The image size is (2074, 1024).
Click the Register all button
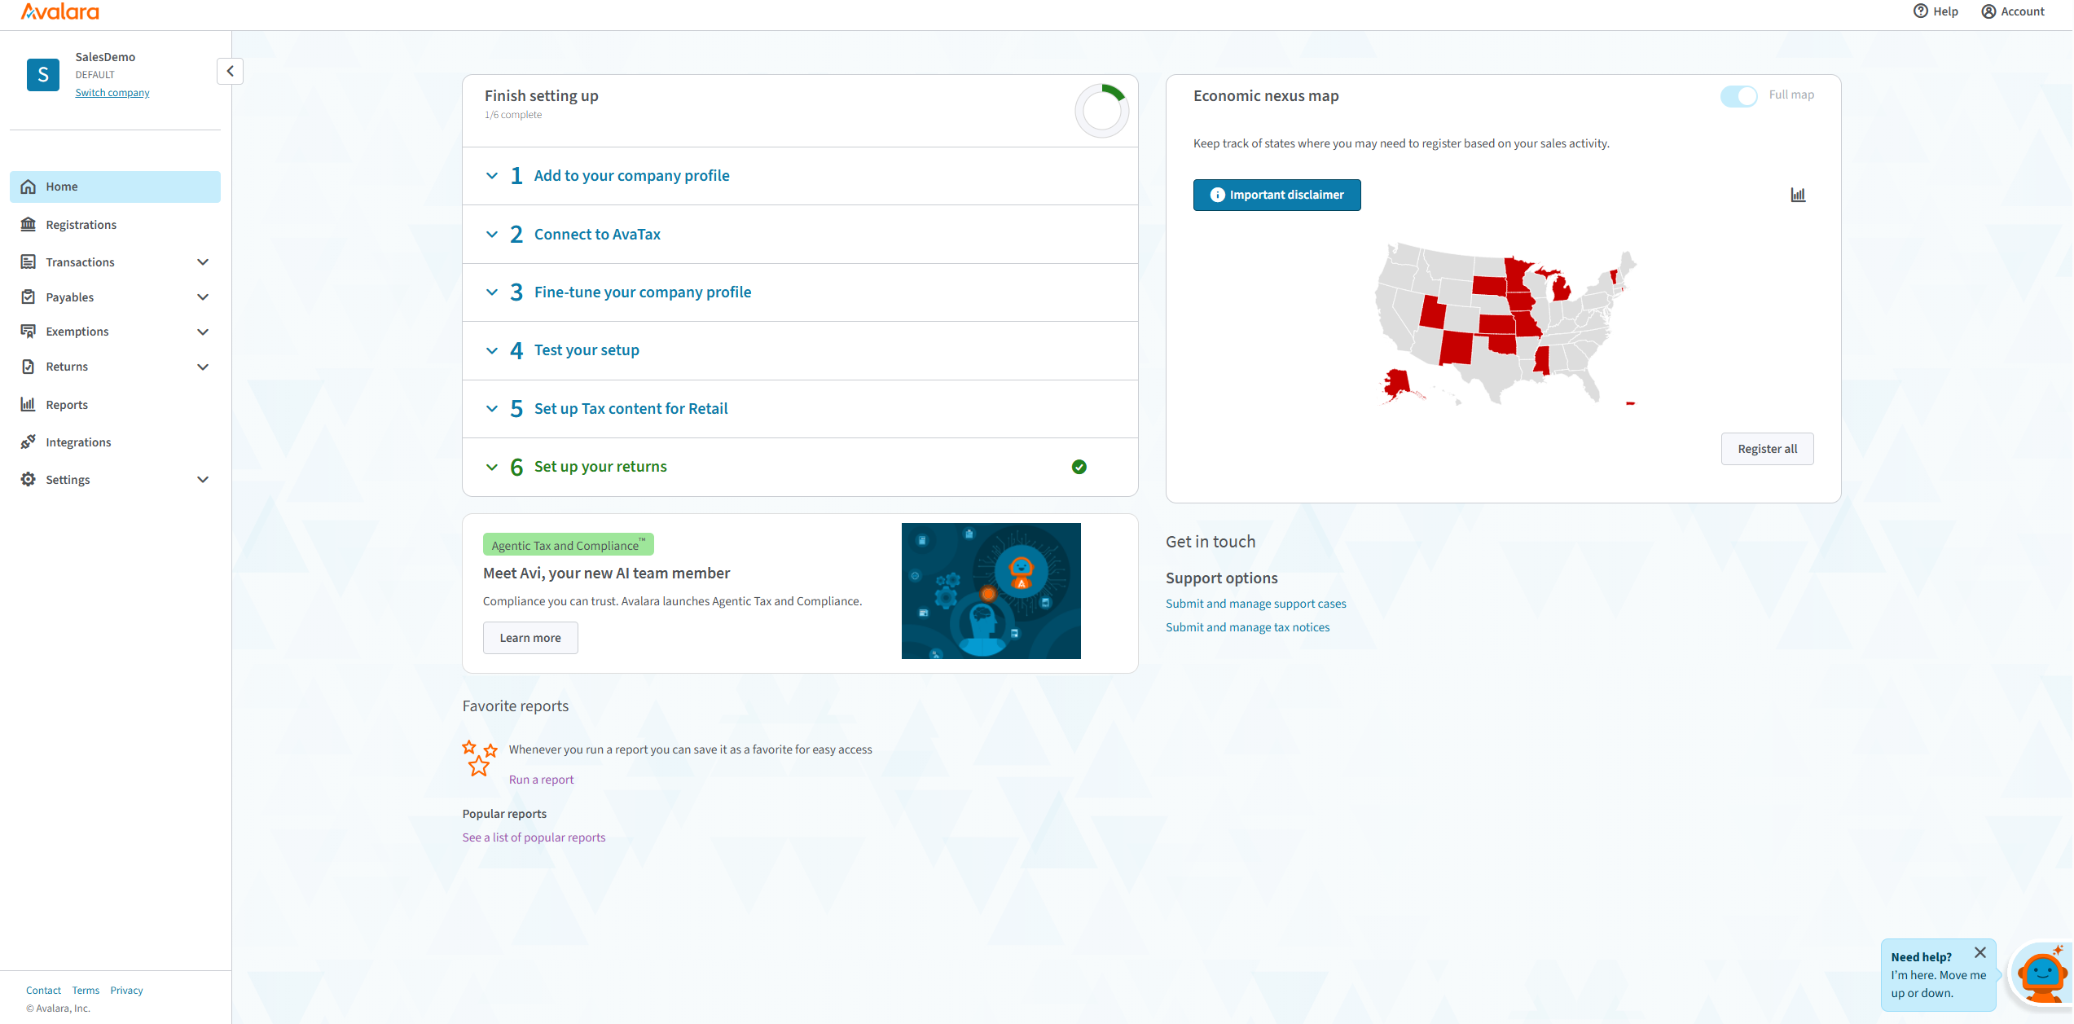click(x=1767, y=449)
